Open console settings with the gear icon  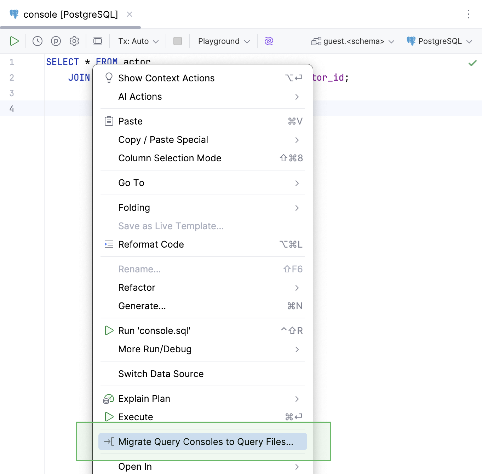(74, 41)
